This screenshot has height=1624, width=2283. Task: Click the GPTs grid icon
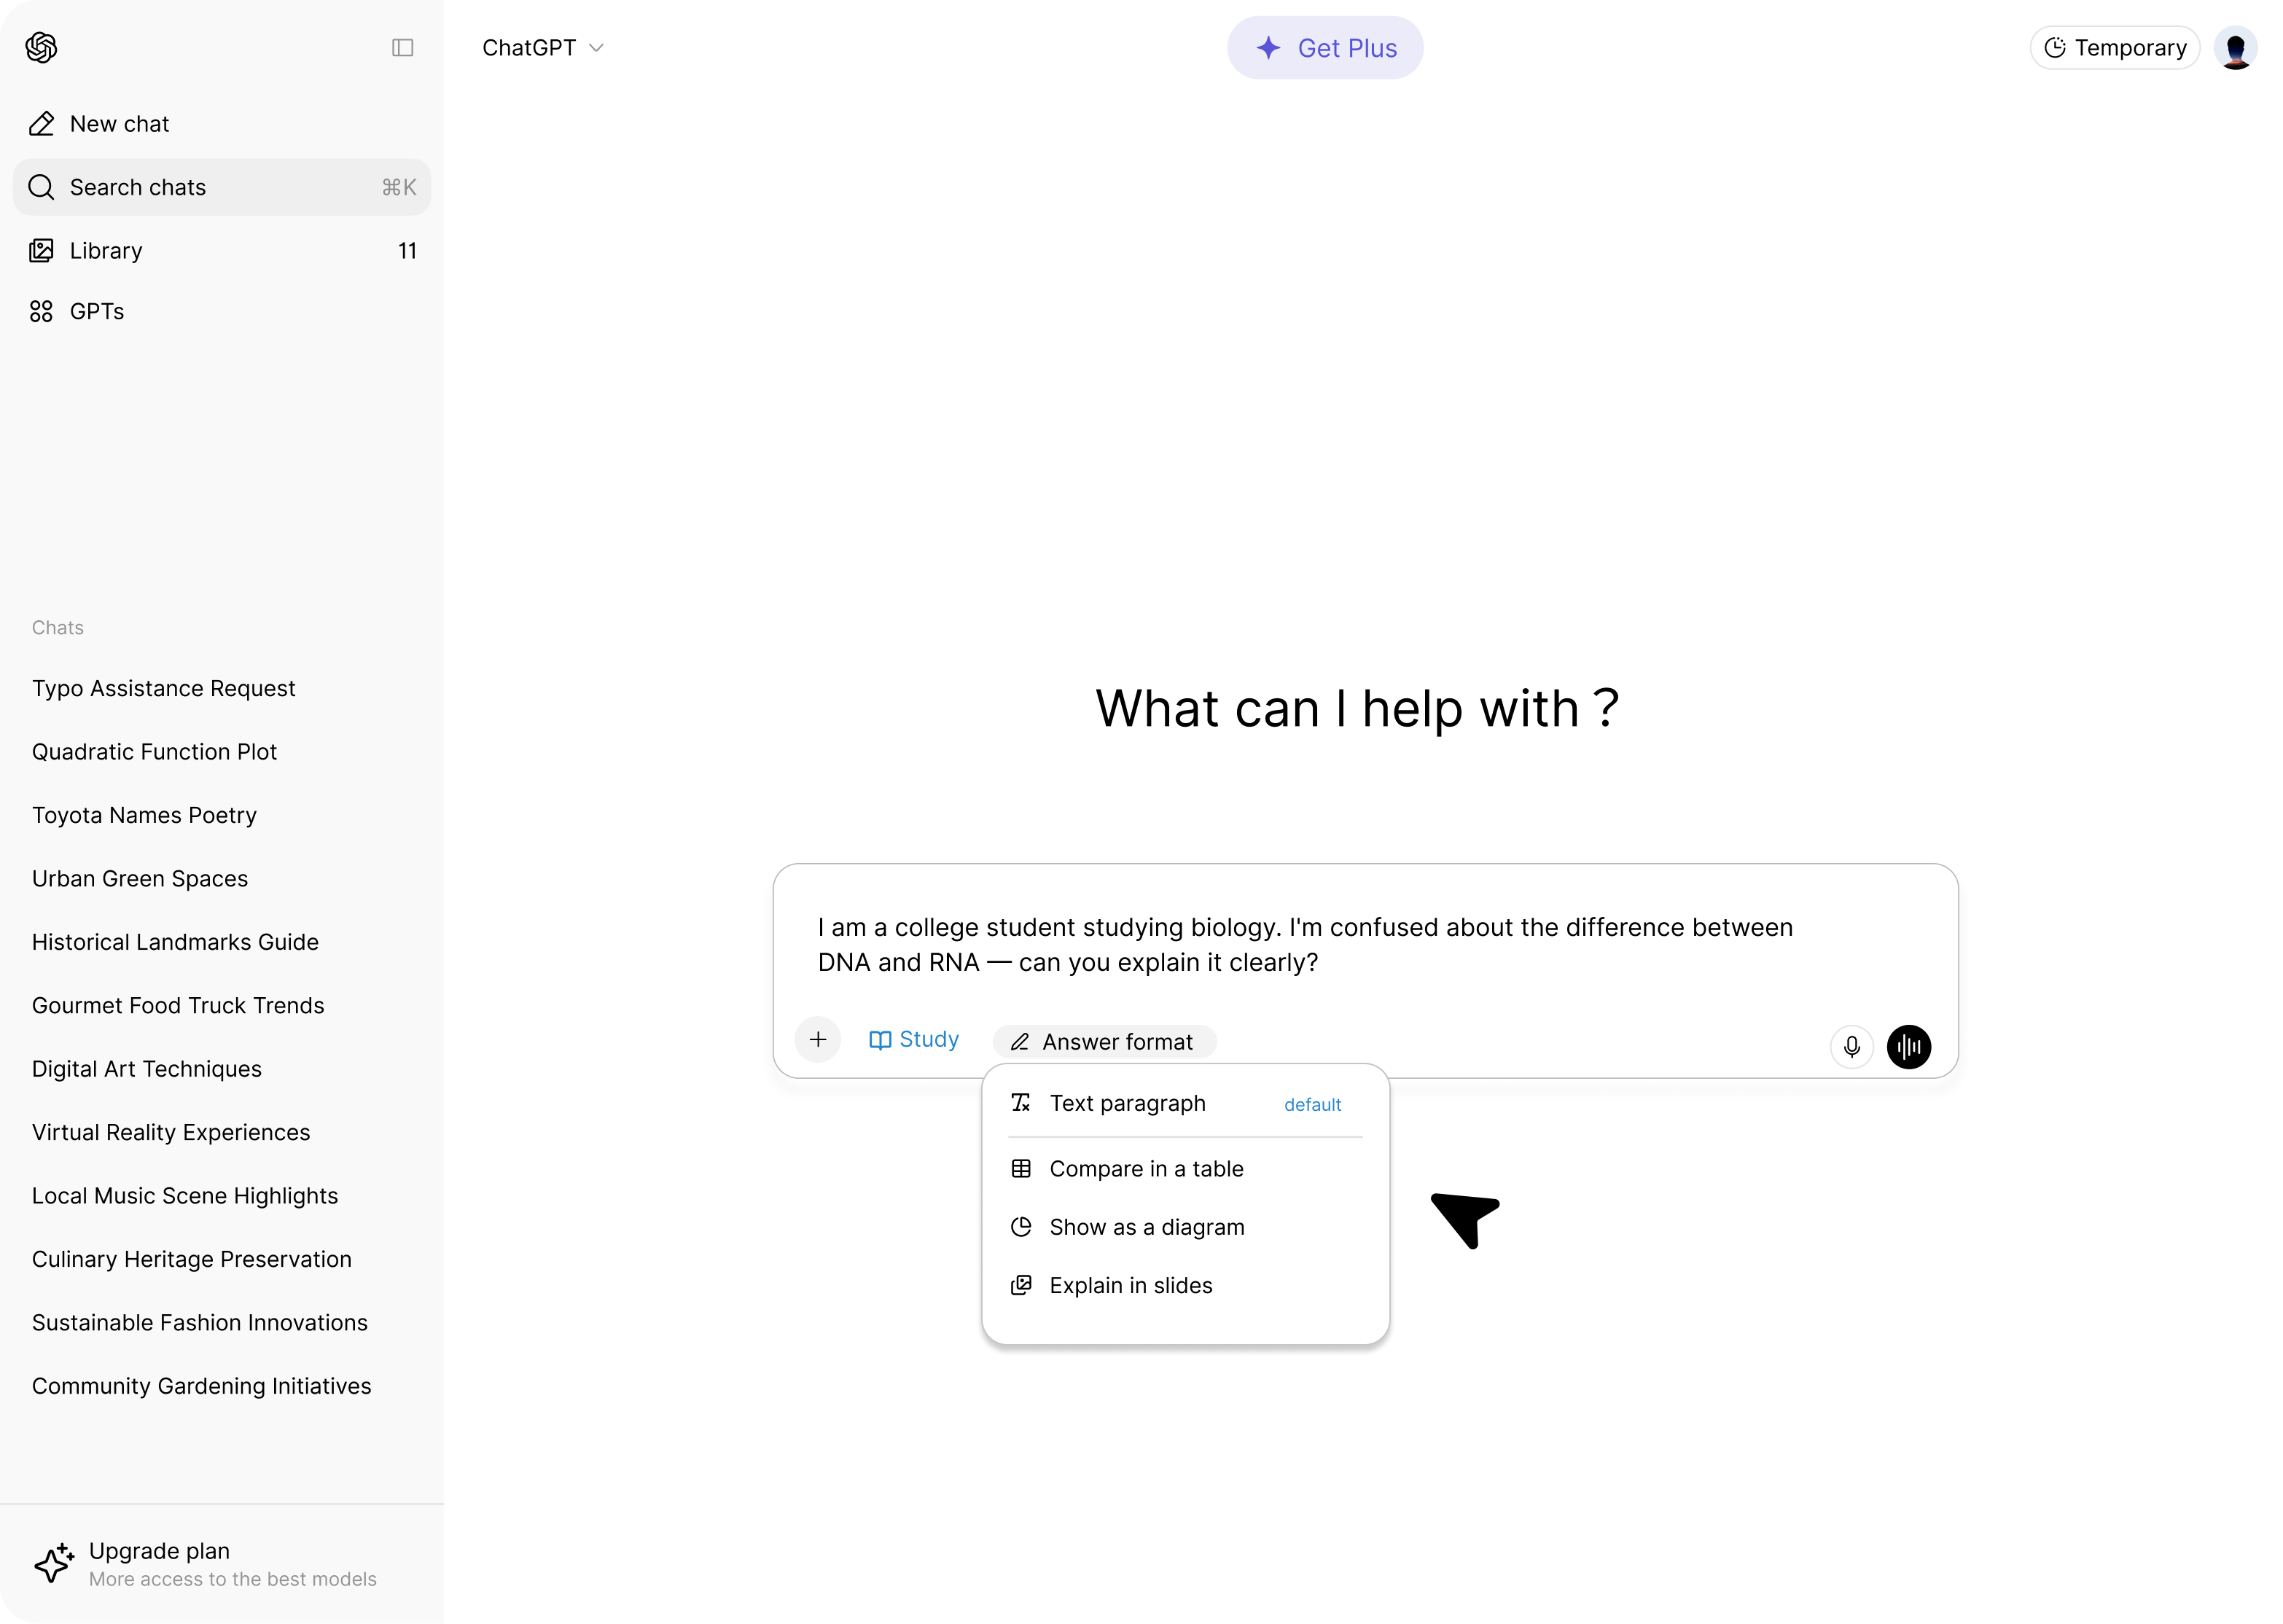pos(41,312)
